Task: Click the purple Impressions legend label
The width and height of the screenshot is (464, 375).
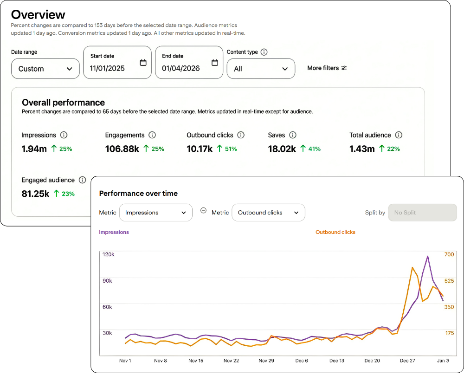Action: (114, 232)
